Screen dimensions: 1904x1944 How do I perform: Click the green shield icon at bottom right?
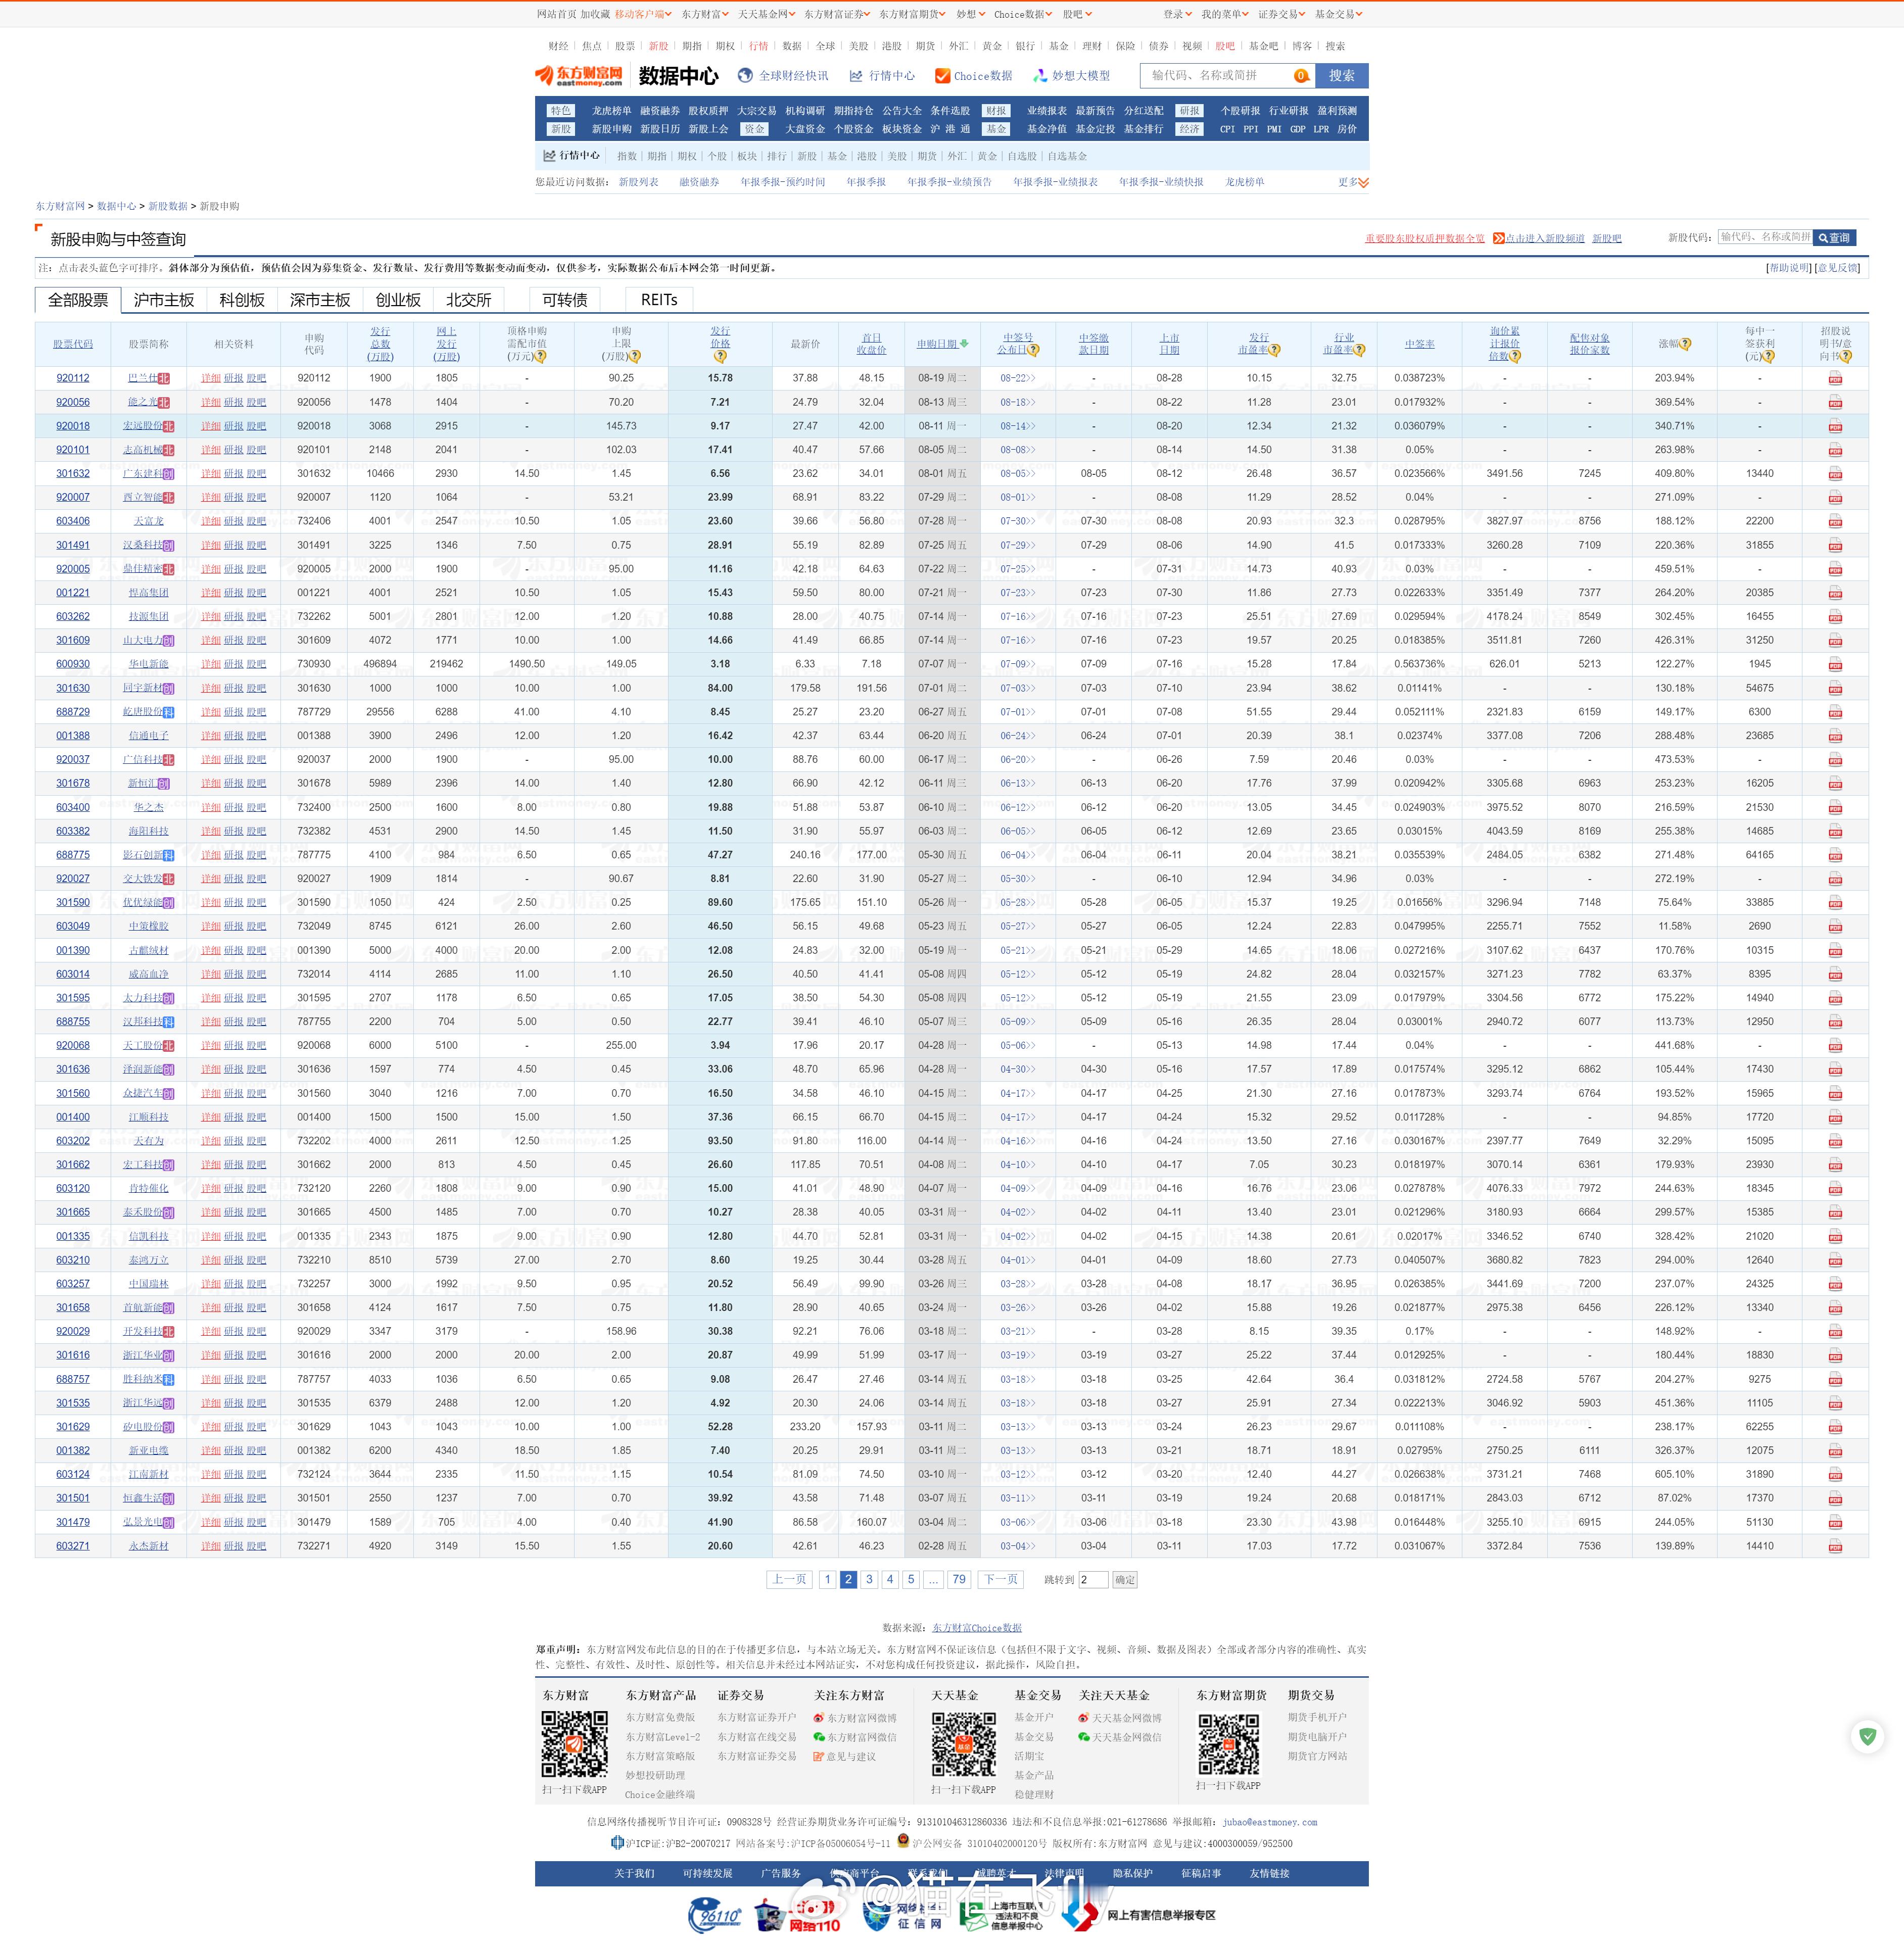(1867, 1737)
